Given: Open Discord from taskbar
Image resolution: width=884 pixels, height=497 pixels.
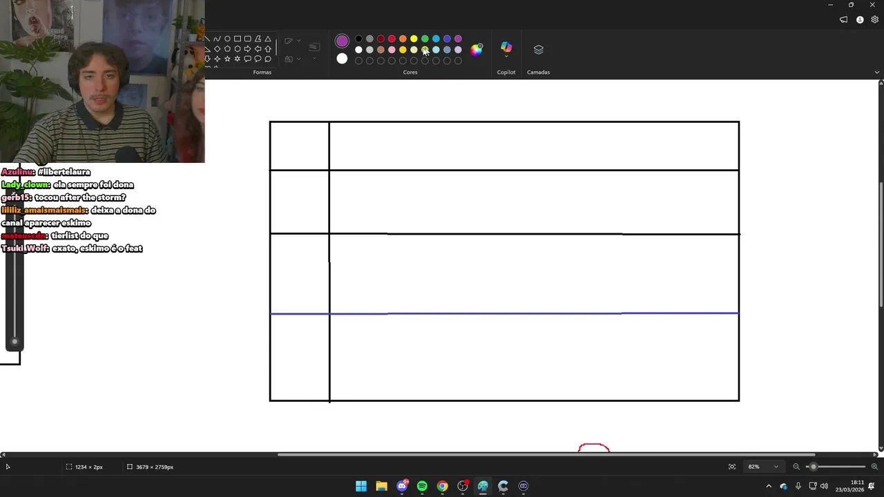Looking at the screenshot, I should coord(402,486).
